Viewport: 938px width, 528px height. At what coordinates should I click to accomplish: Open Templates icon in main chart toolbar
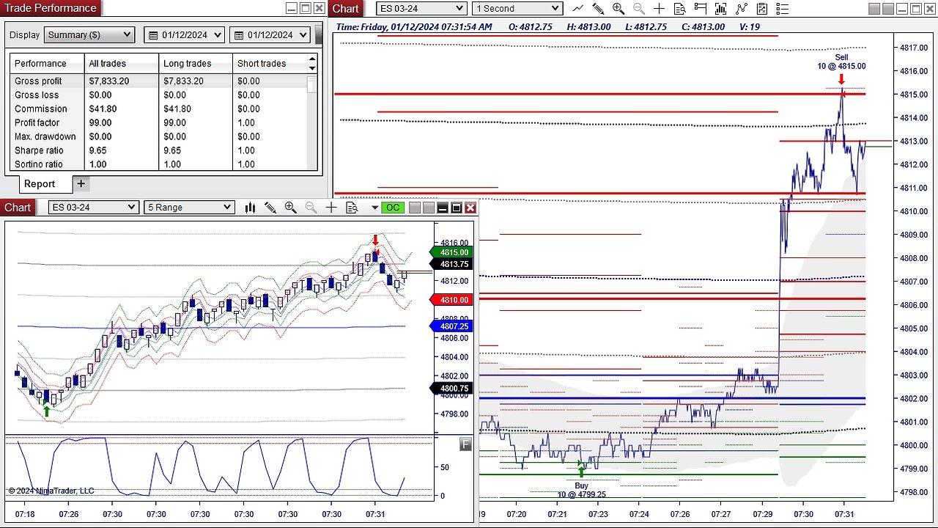(x=761, y=9)
